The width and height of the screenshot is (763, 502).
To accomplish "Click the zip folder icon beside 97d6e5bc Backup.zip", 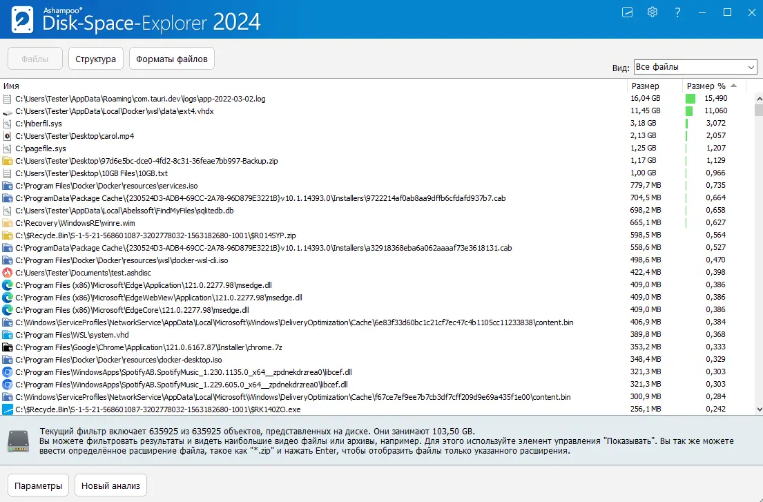I will click(x=8, y=161).
